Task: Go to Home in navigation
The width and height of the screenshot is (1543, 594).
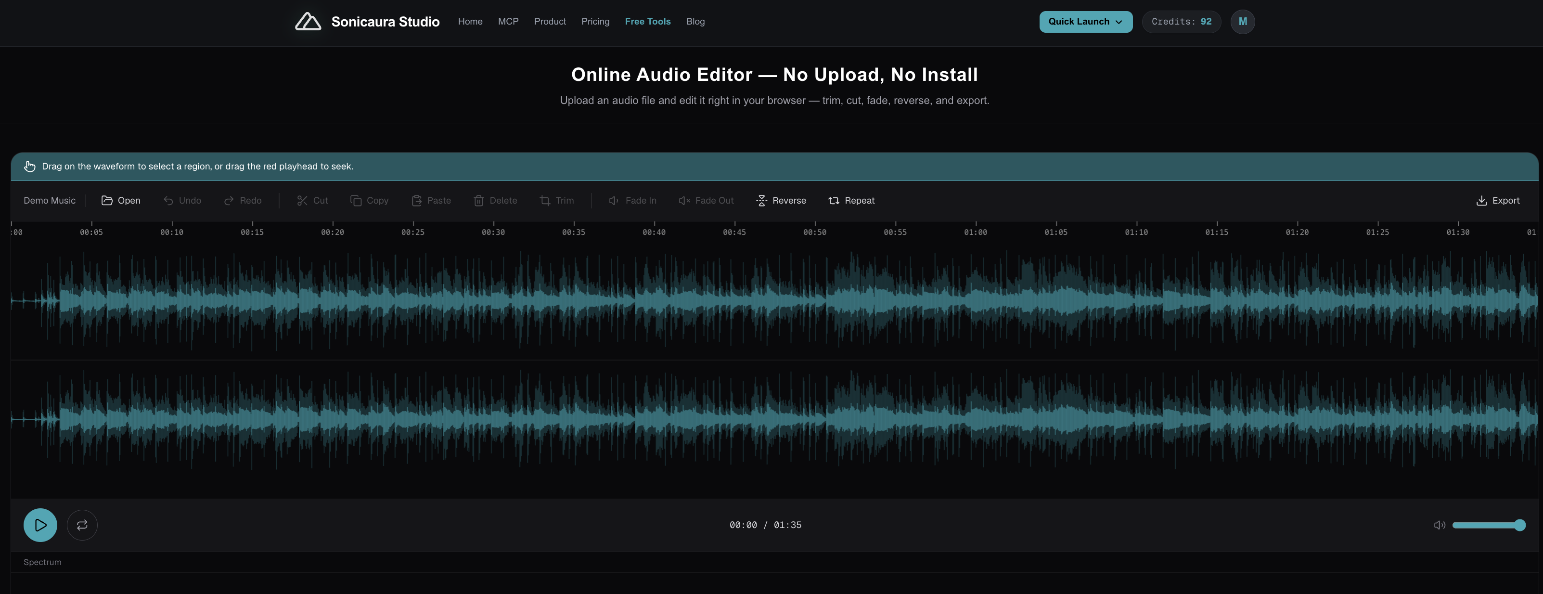Action: click(x=470, y=22)
